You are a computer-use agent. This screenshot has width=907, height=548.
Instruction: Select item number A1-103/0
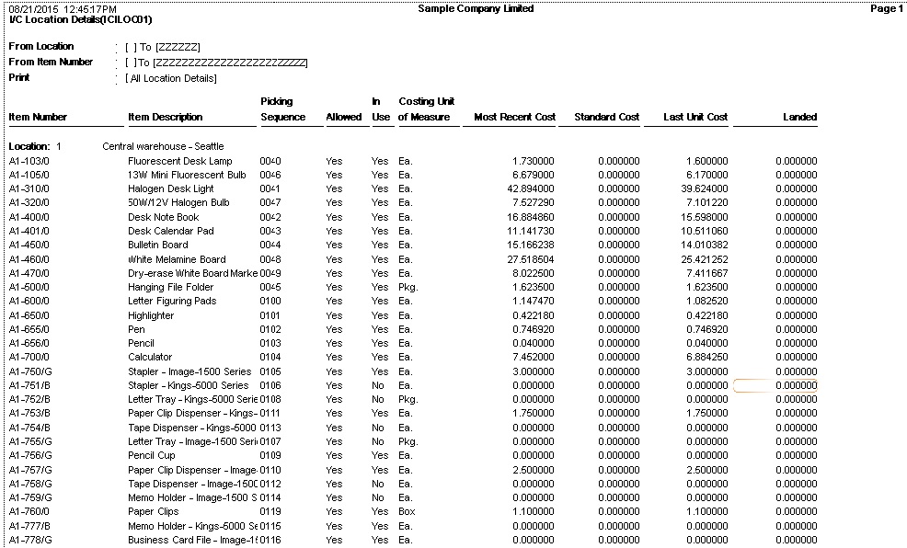pyautogui.click(x=29, y=161)
